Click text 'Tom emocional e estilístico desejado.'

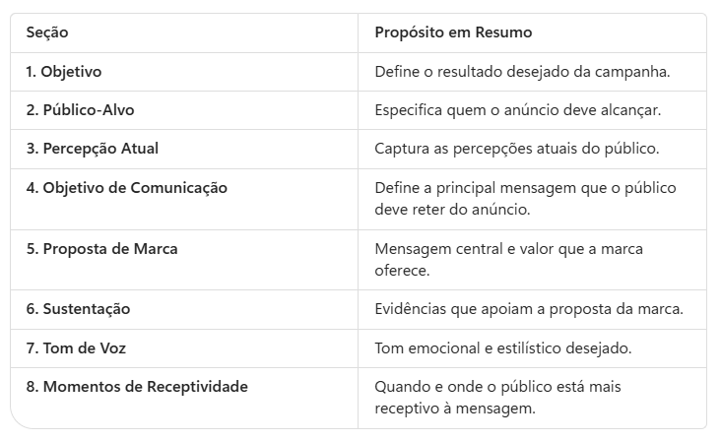[x=503, y=348]
